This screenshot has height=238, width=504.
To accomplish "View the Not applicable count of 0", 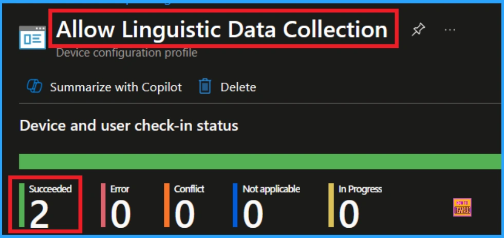I will 253,213.
